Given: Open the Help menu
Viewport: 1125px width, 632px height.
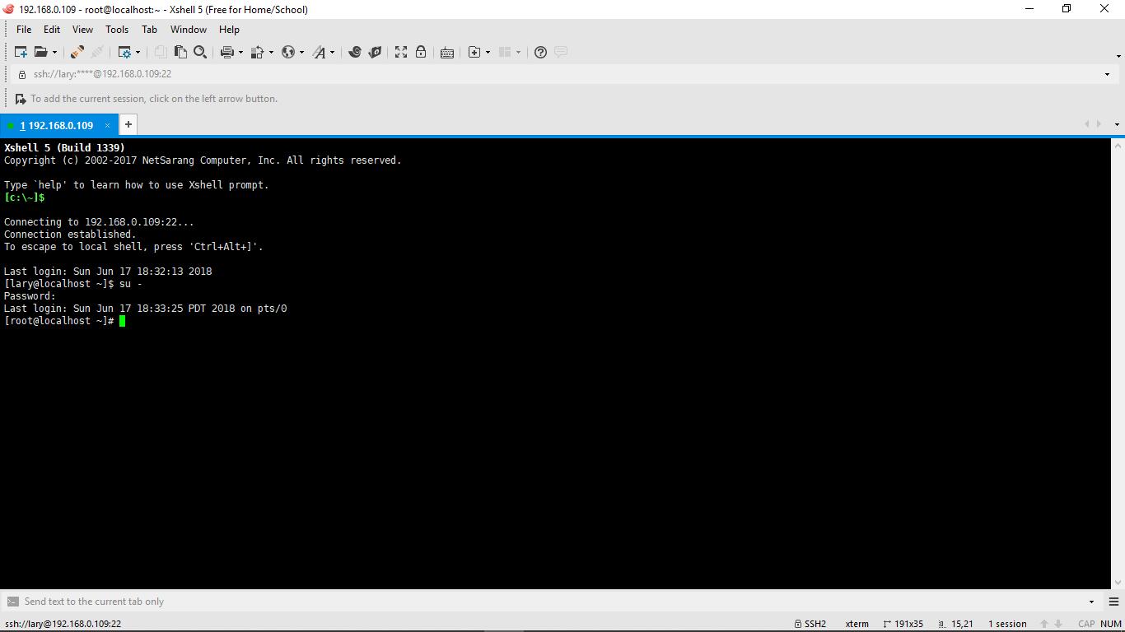Looking at the screenshot, I should click(x=229, y=29).
